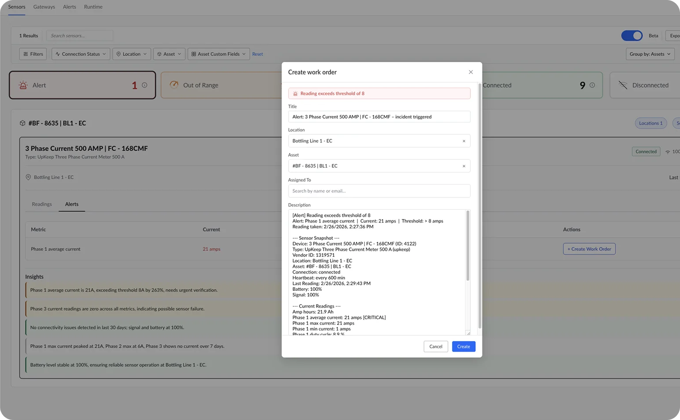Switch to the Readings tab
680x420 pixels.
[42, 204]
